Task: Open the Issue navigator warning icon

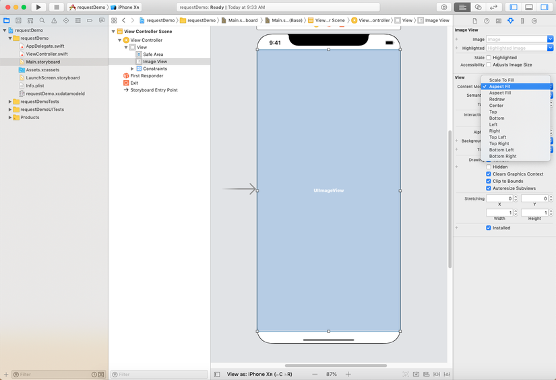Action: click(x=54, y=21)
